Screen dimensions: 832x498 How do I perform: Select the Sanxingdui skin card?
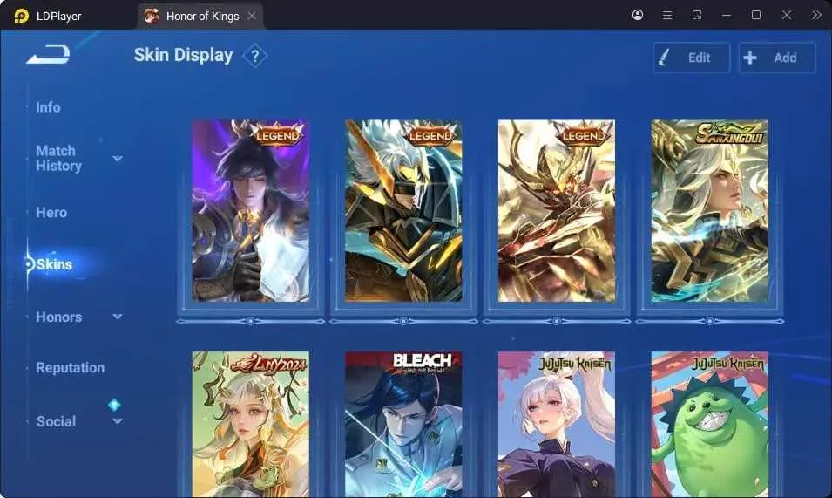pos(709,211)
